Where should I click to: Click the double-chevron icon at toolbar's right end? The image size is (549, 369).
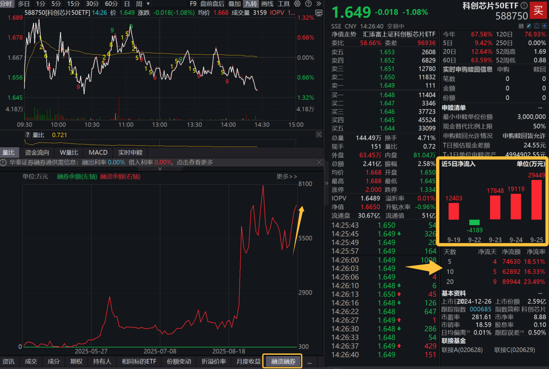319,3
